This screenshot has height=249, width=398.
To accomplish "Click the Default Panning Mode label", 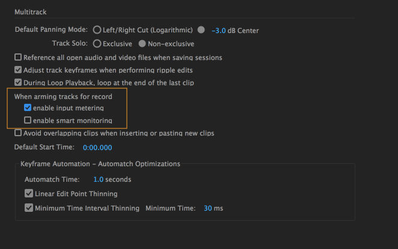I will click(51, 30).
